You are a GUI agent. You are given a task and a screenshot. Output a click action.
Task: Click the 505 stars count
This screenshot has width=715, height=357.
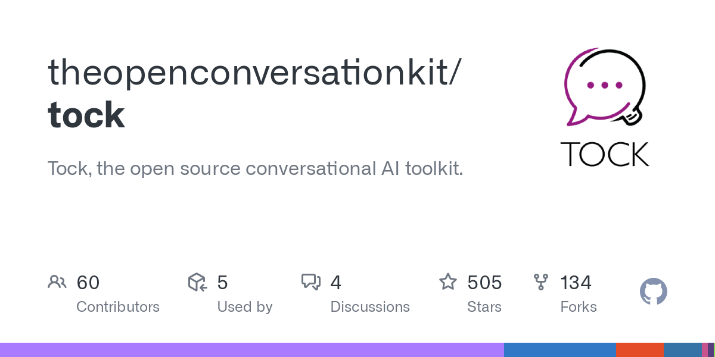tap(484, 283)
